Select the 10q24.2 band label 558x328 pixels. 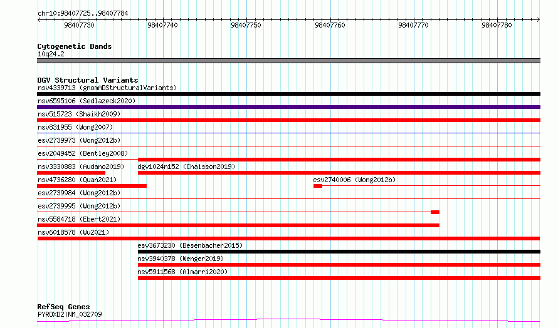[x=51, y=54]
